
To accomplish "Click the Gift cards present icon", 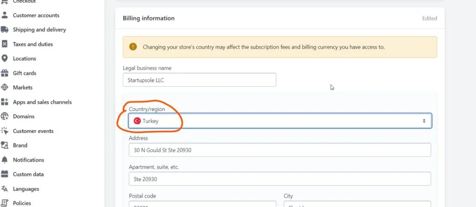I will click(x=5, y=73).
